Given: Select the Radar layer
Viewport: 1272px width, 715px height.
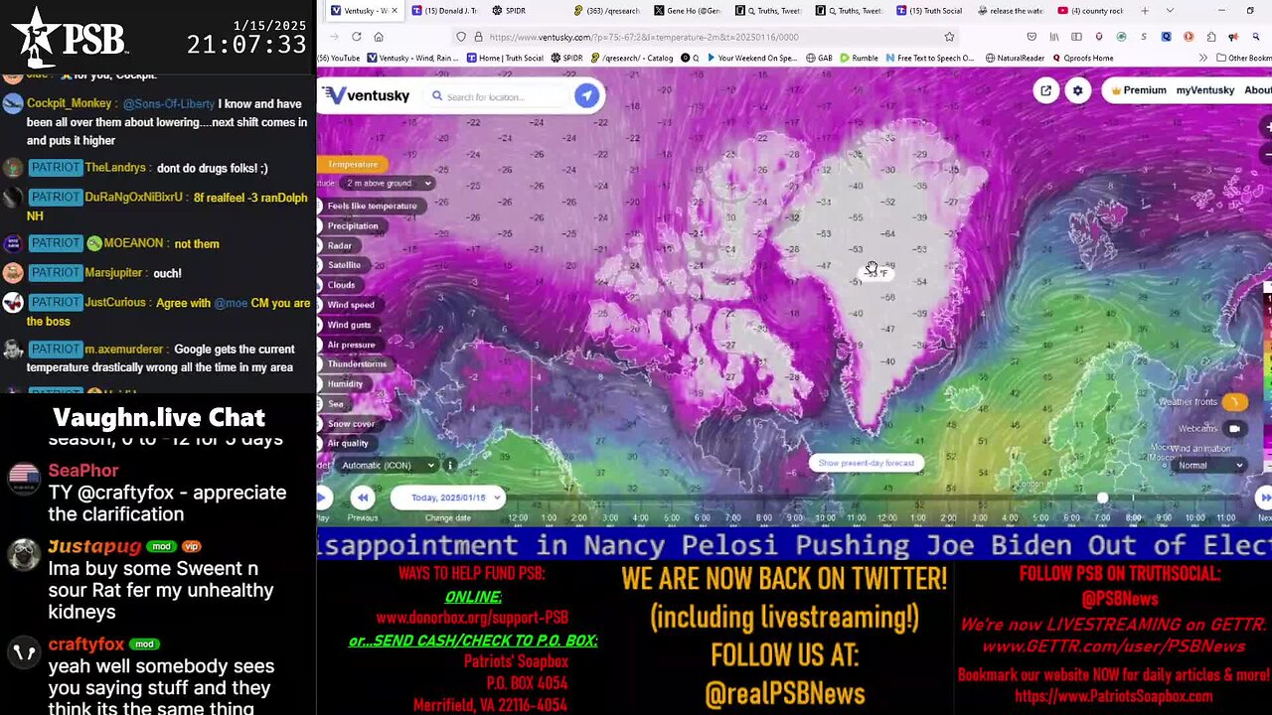Looking at the screenshot, I should (340, 245).
